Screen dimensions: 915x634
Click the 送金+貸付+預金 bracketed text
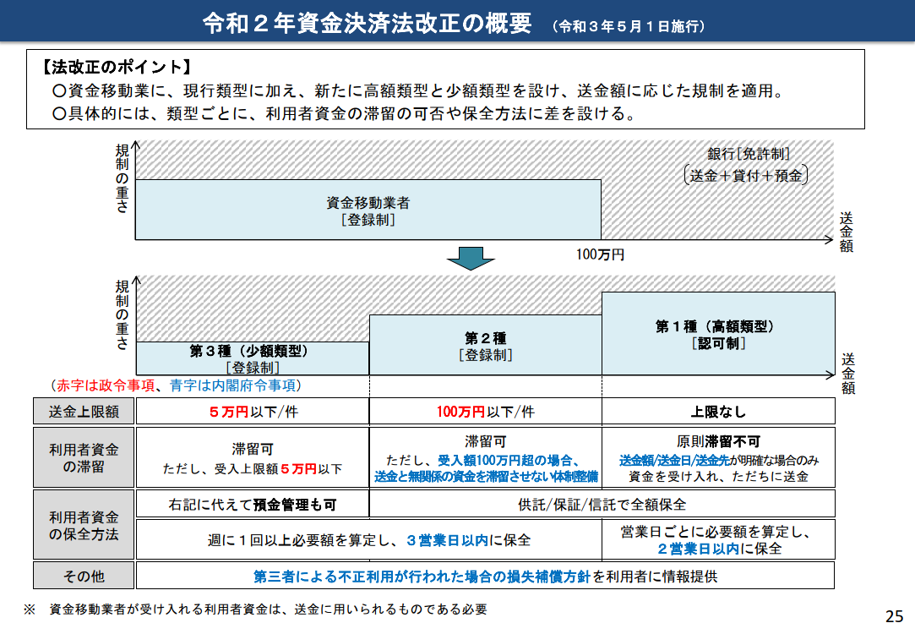coord(746,175)
